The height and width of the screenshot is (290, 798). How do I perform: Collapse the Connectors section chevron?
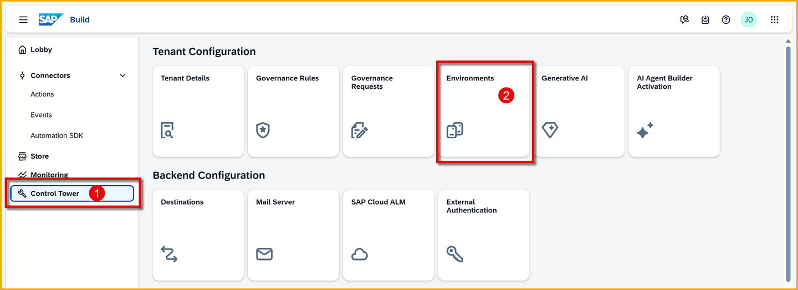pyautogui.click(x=123, y=75)
